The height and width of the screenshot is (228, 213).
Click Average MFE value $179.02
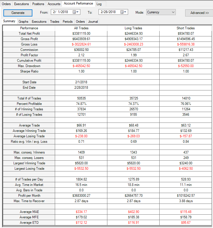81,217
